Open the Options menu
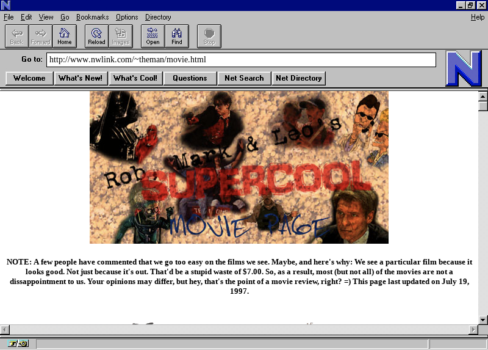The image size is (488, 350). 127,17
